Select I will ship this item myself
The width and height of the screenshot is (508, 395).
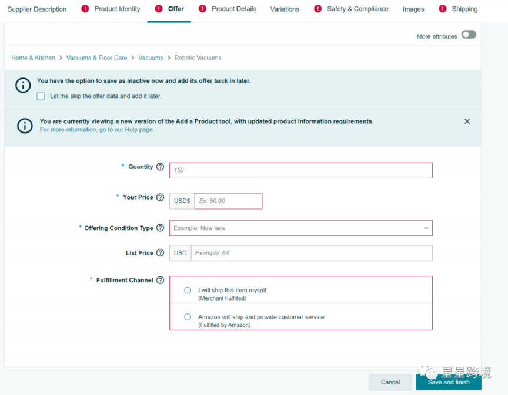[187, 290]
